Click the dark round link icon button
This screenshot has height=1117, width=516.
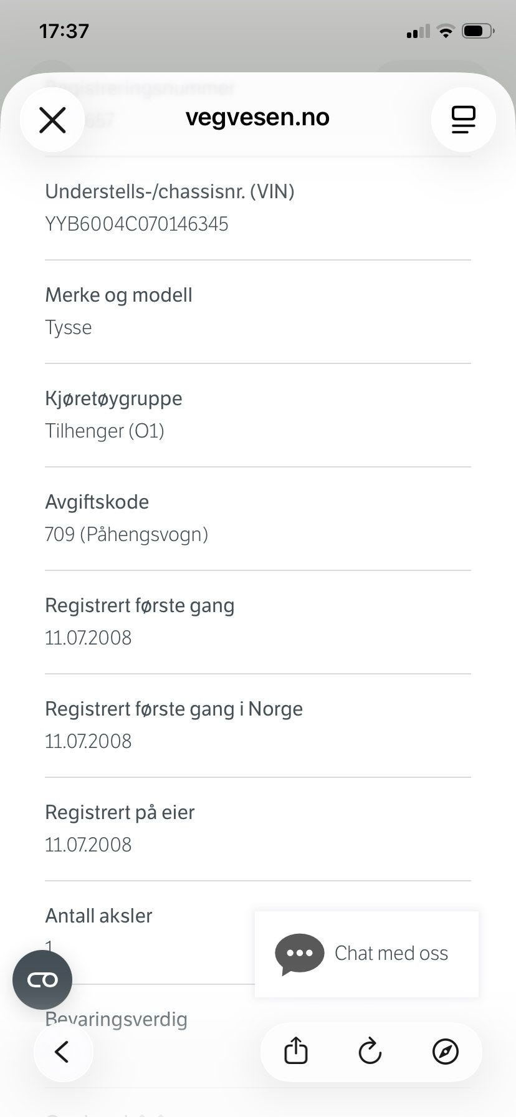tap(42, 980)
